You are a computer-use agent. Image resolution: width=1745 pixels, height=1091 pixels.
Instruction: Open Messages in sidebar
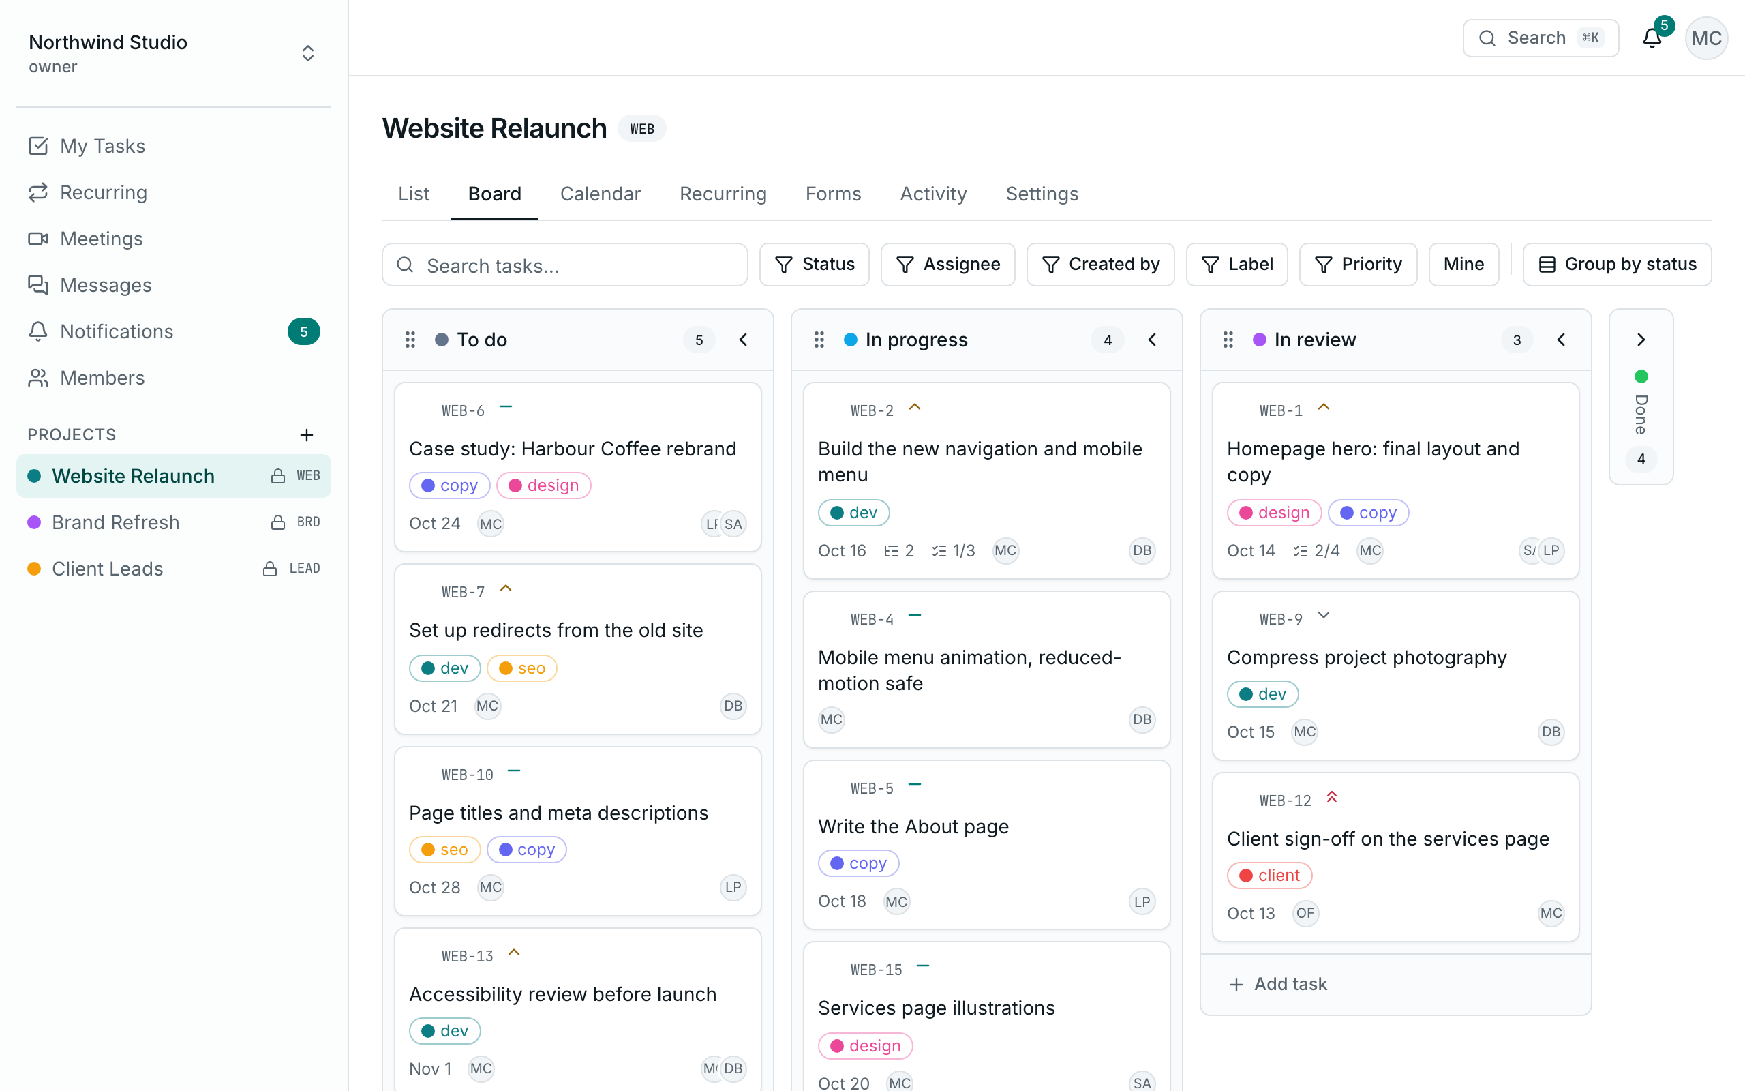[x=174, y=285]
